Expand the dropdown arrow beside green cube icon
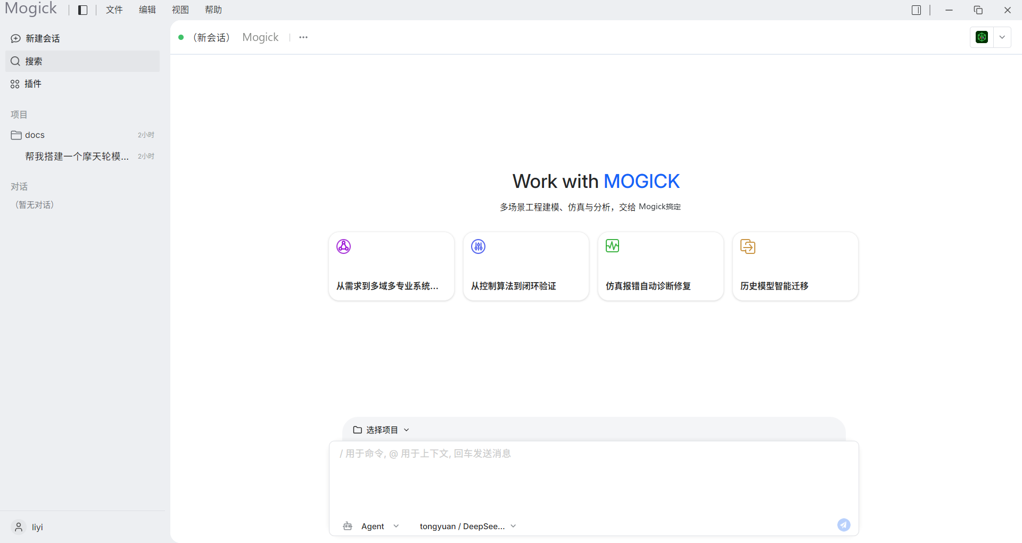The image size is (1022, 543). click(1002, 37)
